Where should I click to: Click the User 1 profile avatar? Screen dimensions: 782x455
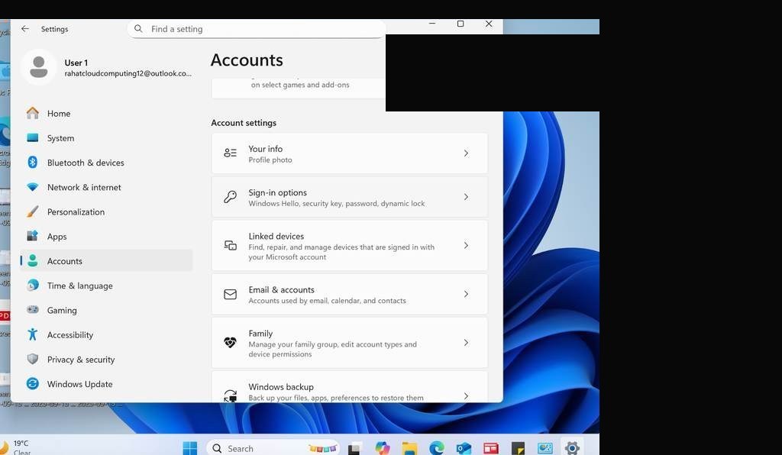pyautogui.click(x=38, y=67)
